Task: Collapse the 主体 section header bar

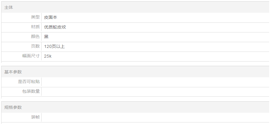Action: coord(135,7)
